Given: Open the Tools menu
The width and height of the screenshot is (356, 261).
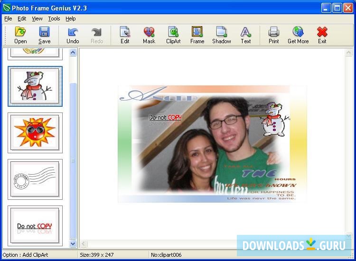Looking at the screenshot, I should point(54,19).
